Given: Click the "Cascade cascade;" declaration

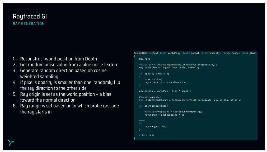Looking at the screenshot, I should [150, 97].
